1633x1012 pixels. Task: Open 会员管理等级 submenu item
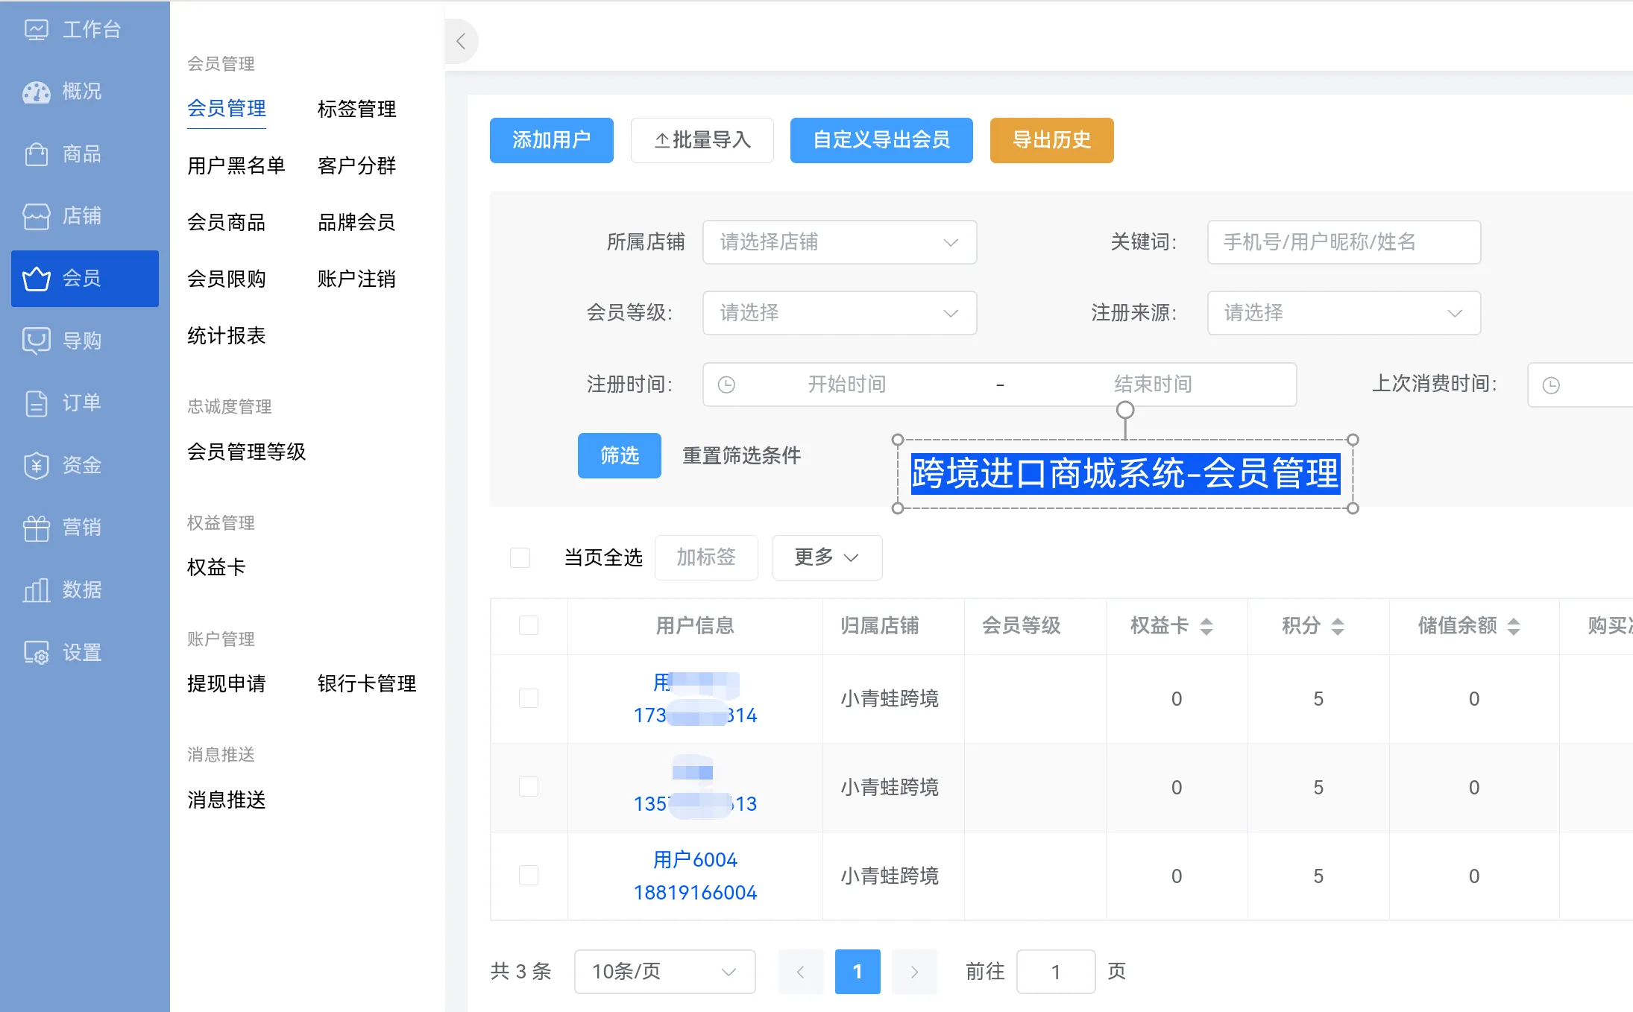(x=246, y=452)
